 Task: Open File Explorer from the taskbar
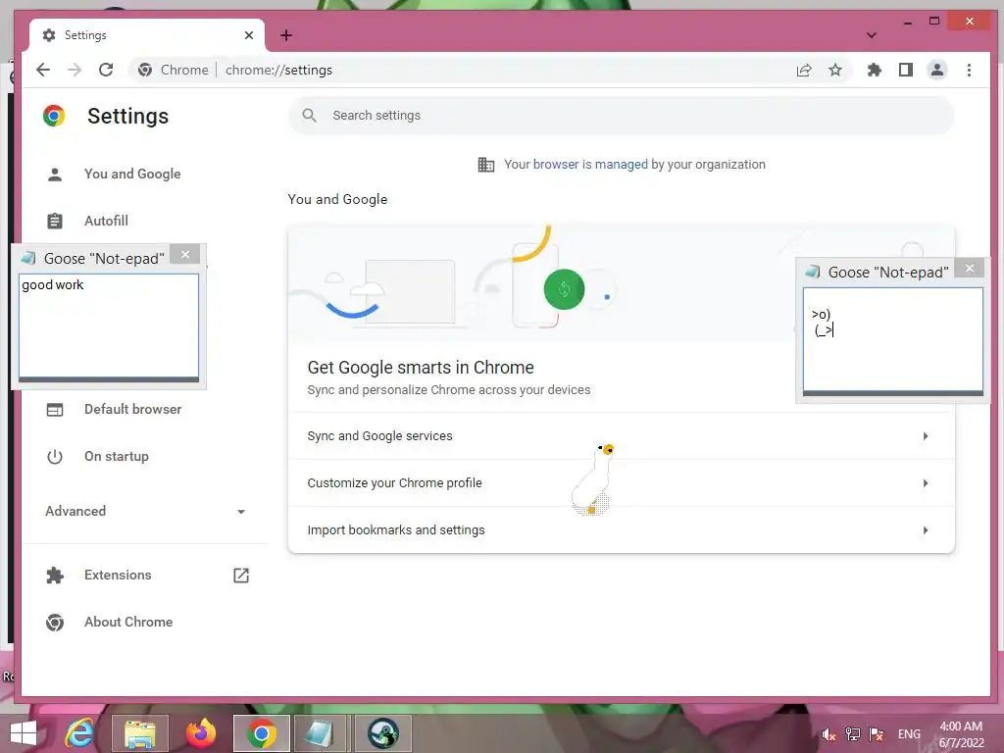point(140,733)
